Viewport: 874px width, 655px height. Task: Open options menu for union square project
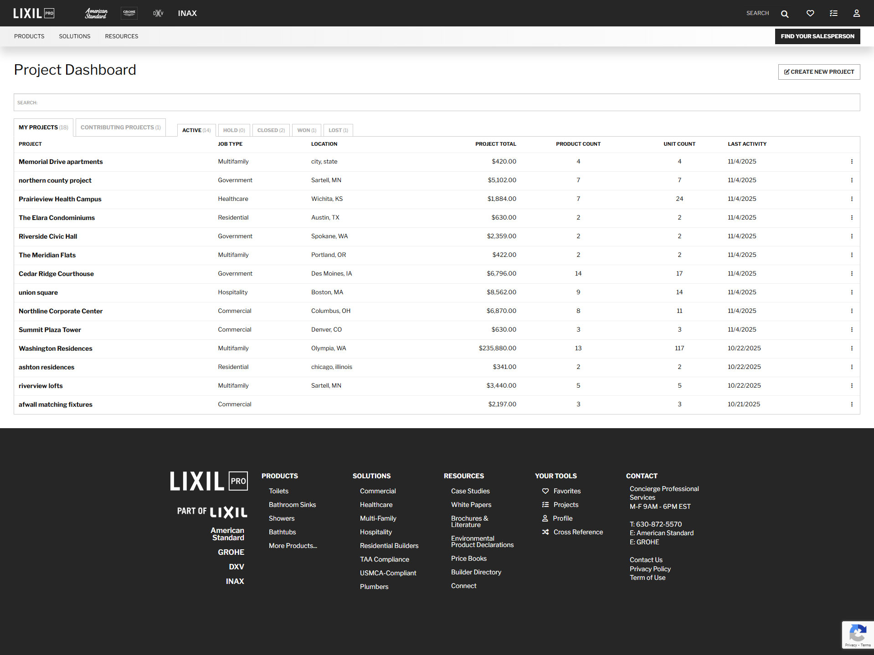(852, 292)
